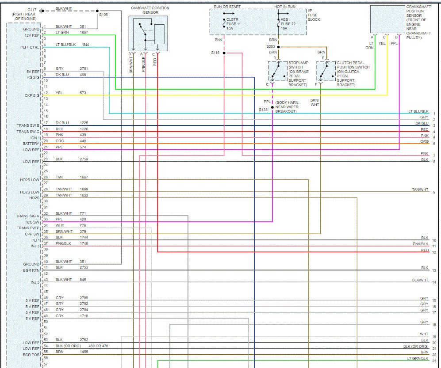Click wire number 1226 on RED
Screen dimensions: 441x368
coord(84,129)
